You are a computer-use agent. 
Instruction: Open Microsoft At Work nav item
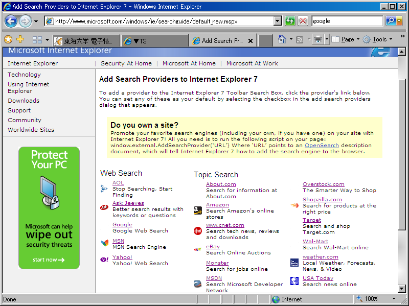click(252, 63)
